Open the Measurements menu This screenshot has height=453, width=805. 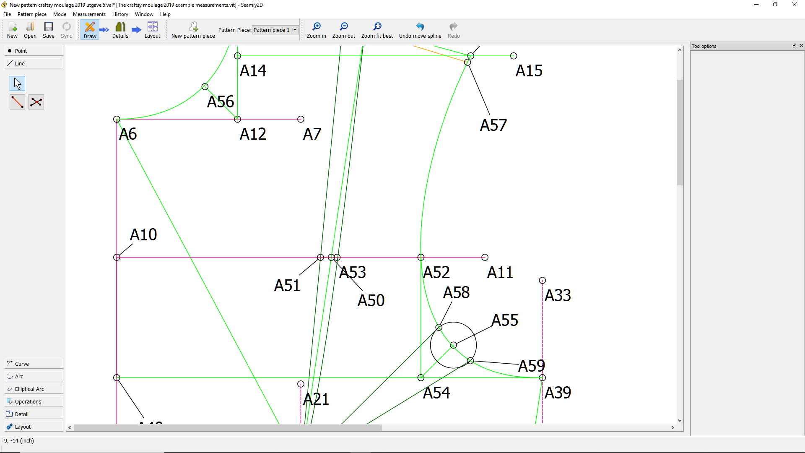click(x=89, y=14)
